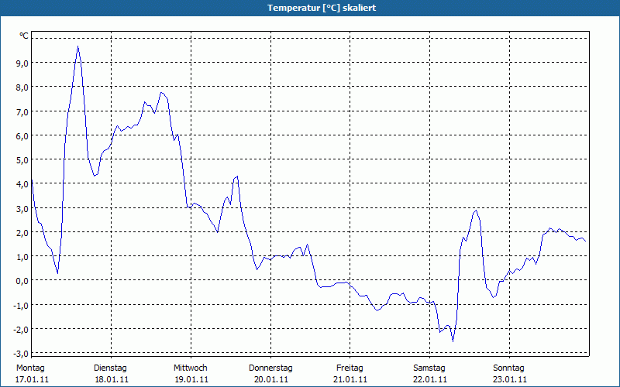The height and width of the screenshot is (387, 620).
Task: Click the 4,0 y-axis label
Action: click(22, 184)
